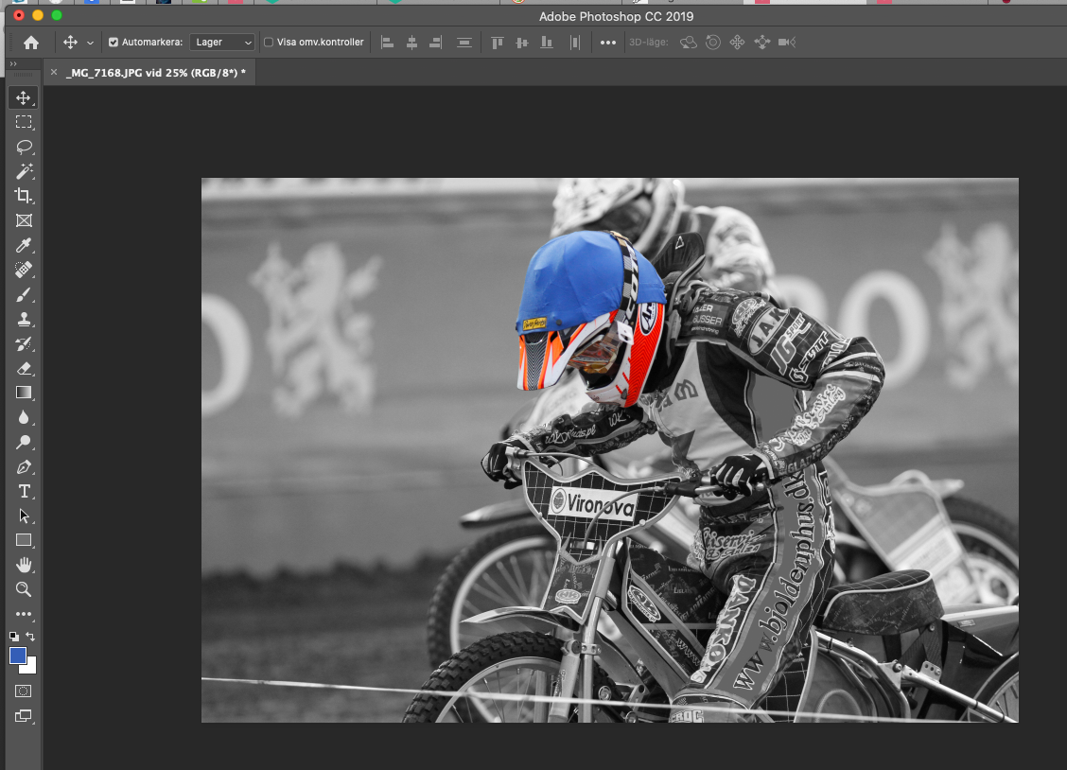
Task: Select the Dodge tool
Action: tap(24, 442)
